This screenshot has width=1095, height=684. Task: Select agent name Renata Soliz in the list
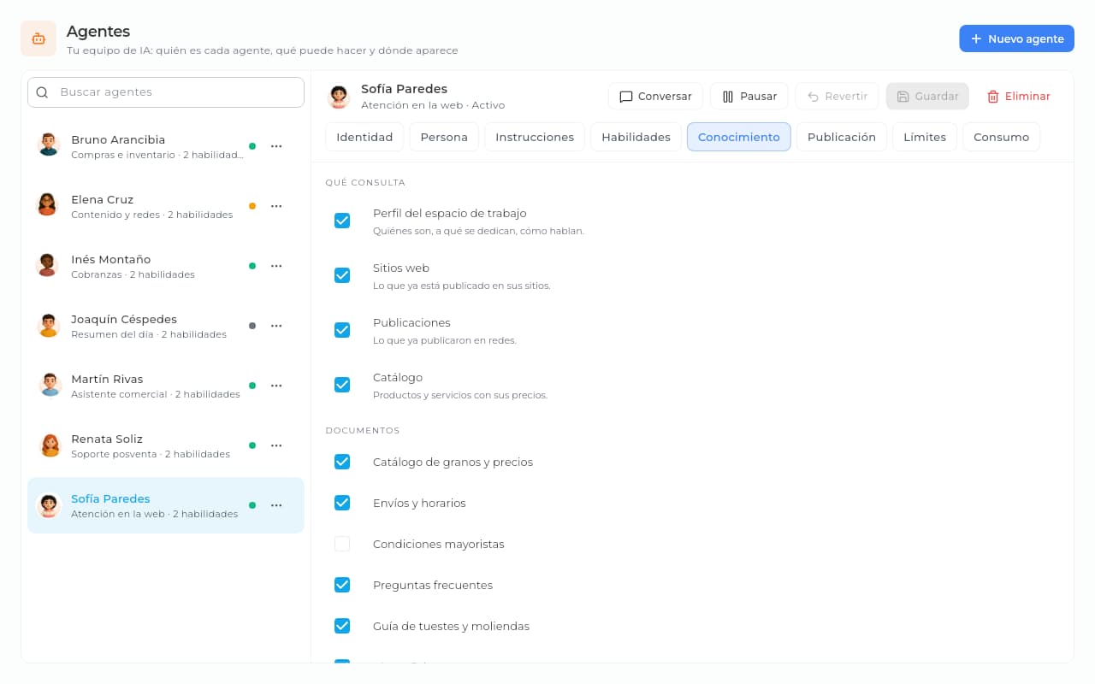tap(107, 439)
